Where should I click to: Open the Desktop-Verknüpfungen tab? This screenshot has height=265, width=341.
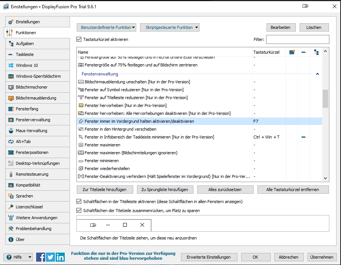point(37,163)
